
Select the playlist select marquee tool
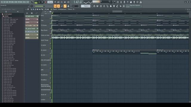44,9
